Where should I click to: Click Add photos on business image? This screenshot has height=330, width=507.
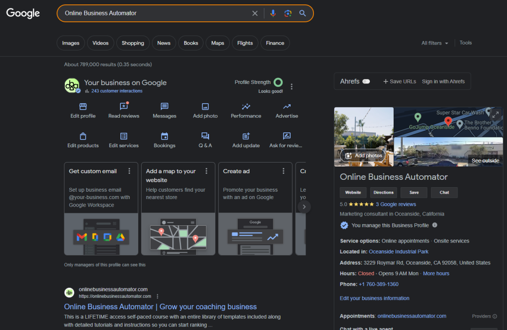[363, 156]
